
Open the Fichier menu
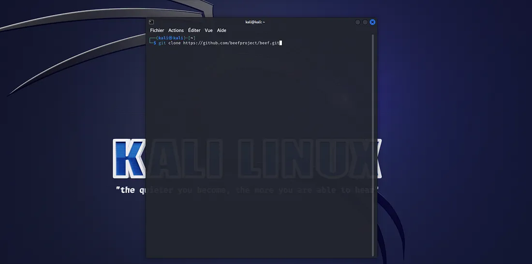click(157, 30)
